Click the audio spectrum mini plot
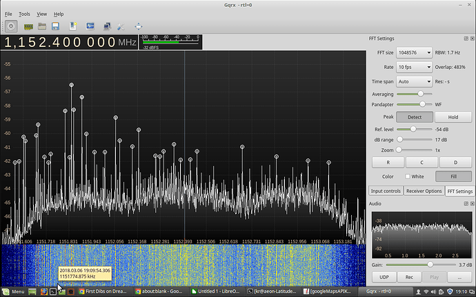Image resolution: width=476 pixels, height=297 pixels. tap(422, 235)
